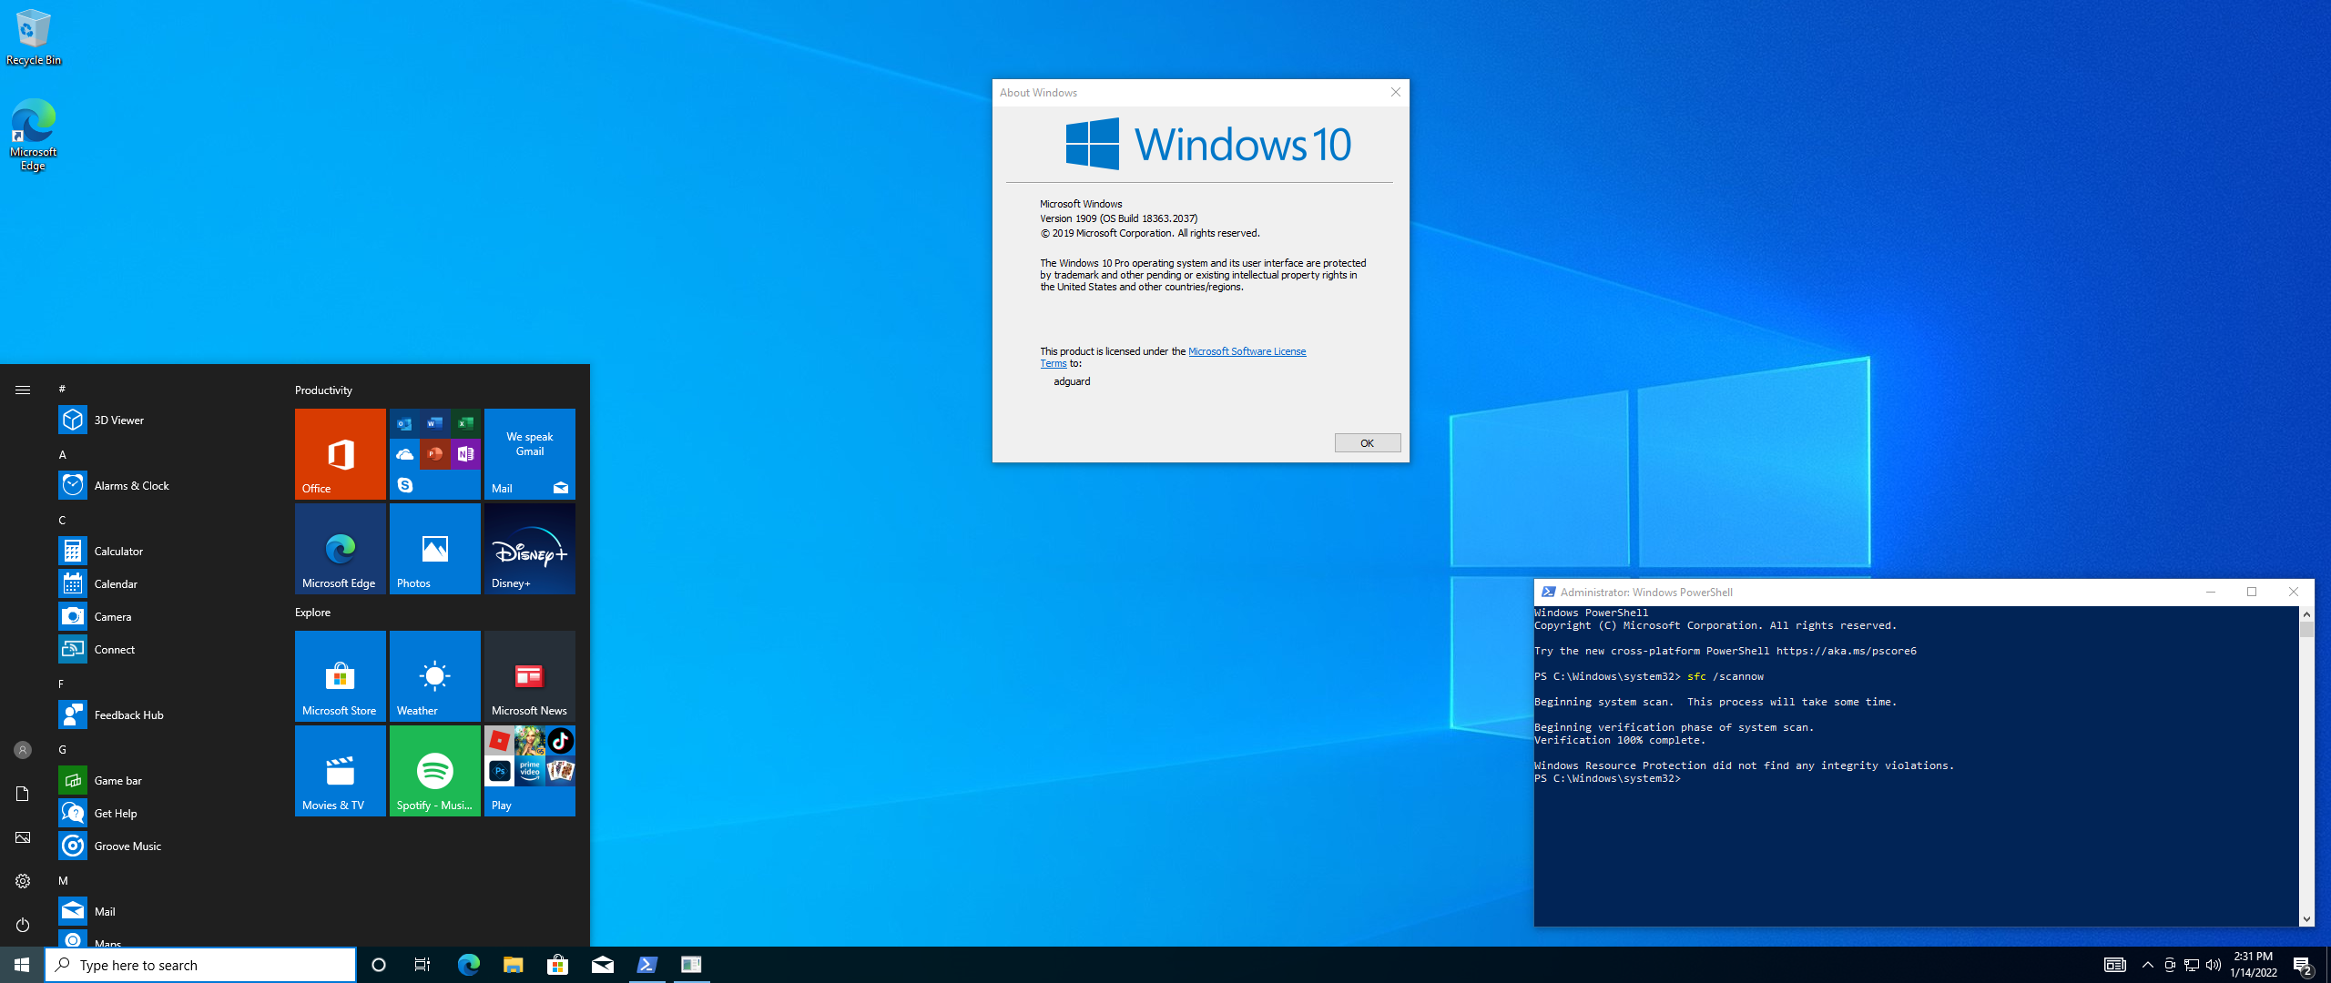Open the Camera app
Screen dimensions: 2331x983
tap(164, 616)
